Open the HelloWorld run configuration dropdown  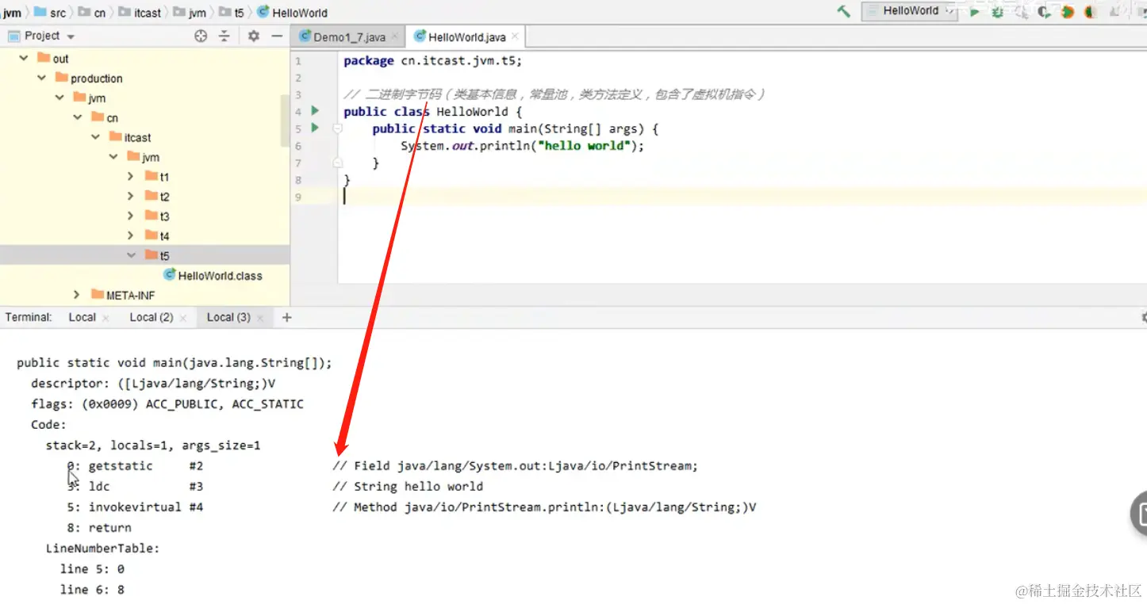tap(909, 11)
